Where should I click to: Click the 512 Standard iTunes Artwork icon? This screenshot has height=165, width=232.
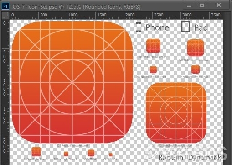[176, 113]
